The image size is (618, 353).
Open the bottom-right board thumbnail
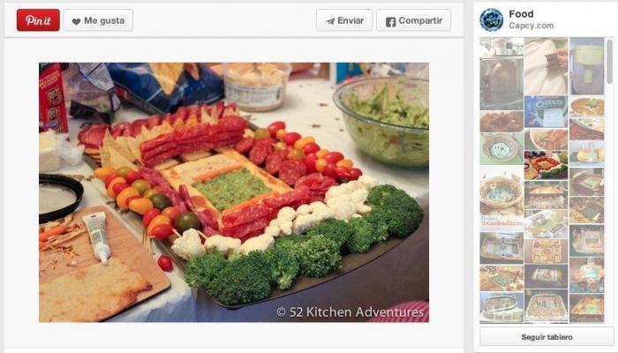coord(587,308)
